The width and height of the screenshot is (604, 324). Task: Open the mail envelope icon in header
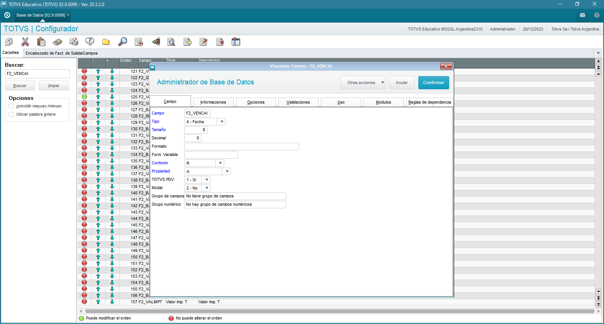tap(582, 15)
